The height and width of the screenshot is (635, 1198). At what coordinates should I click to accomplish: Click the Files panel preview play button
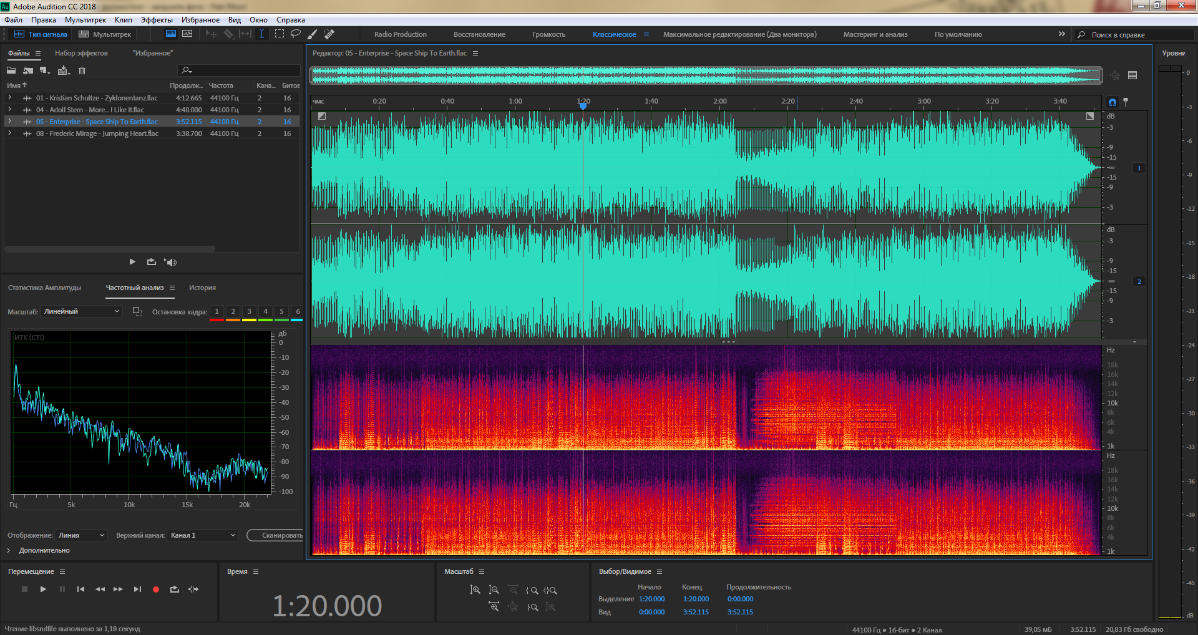pos(132,262)
